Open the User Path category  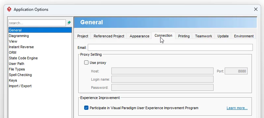40,64
